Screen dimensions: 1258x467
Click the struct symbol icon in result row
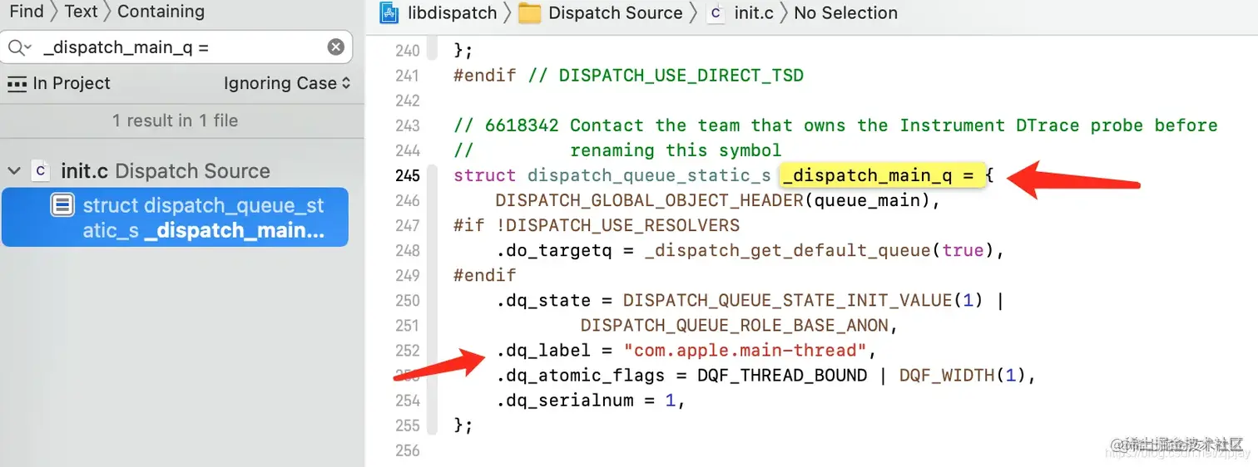coord(62,205)
